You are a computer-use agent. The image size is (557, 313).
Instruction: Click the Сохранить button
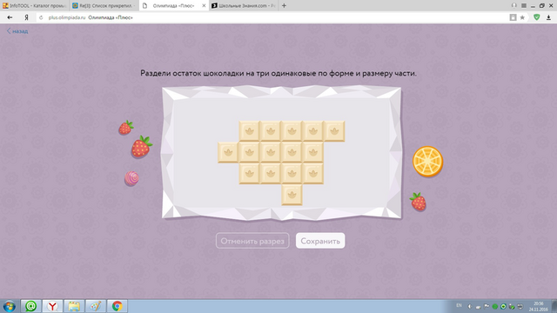point(320,241)
